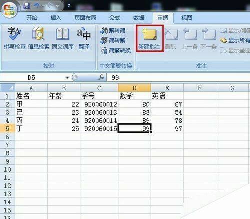Toggle 显示/隐藏 comment visibility
The image size is (250, 219).
(x=235, y=30)
